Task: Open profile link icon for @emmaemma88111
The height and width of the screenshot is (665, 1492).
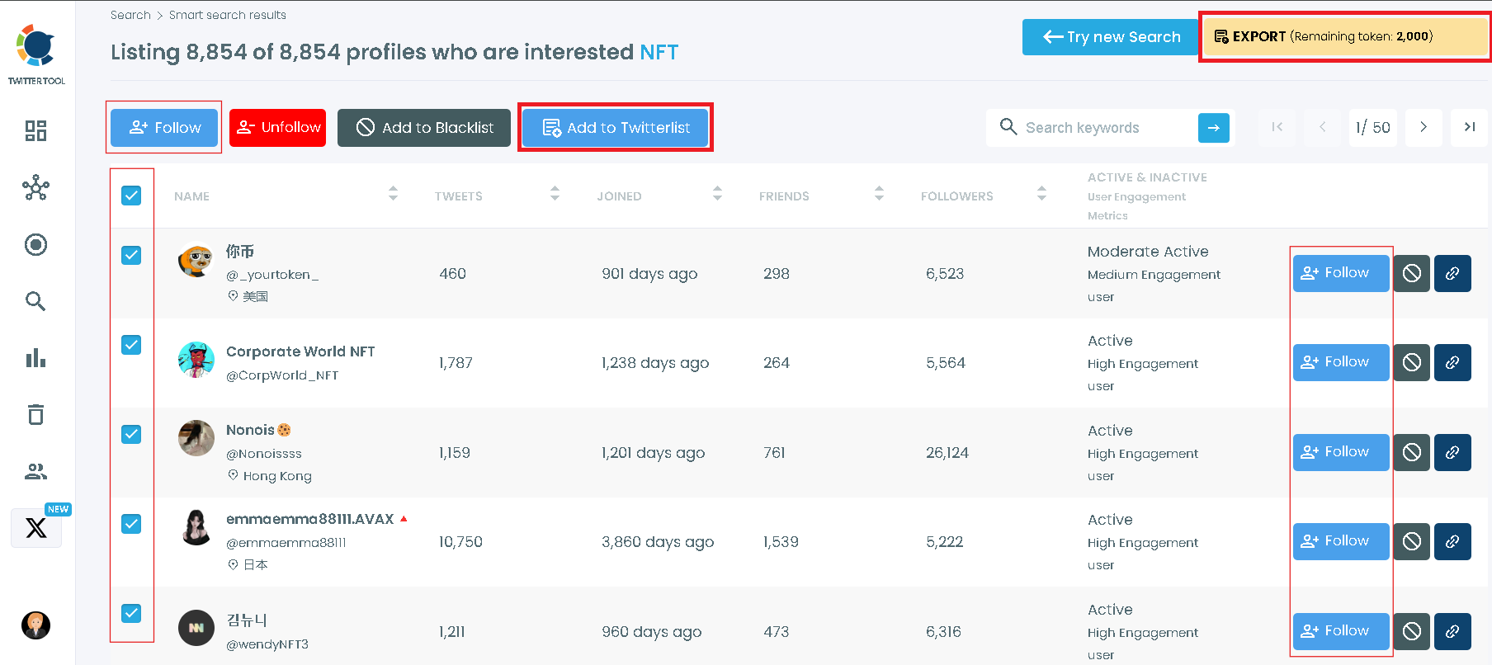Action: click(x=1452, y=541)
